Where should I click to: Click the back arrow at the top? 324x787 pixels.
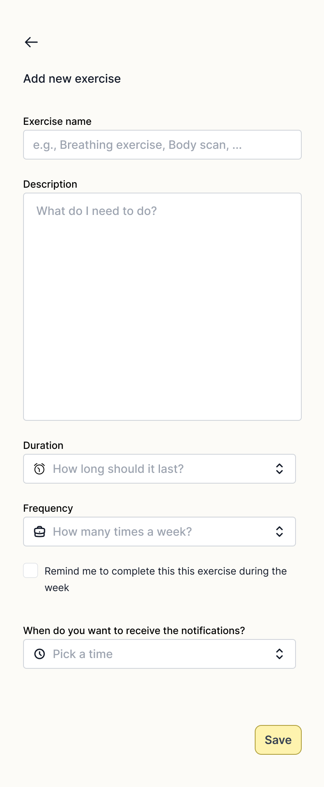click(x=31, y=42)
